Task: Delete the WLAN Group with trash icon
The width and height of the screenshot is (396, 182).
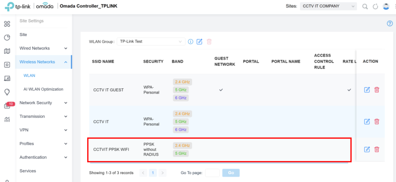Action: 209,41
